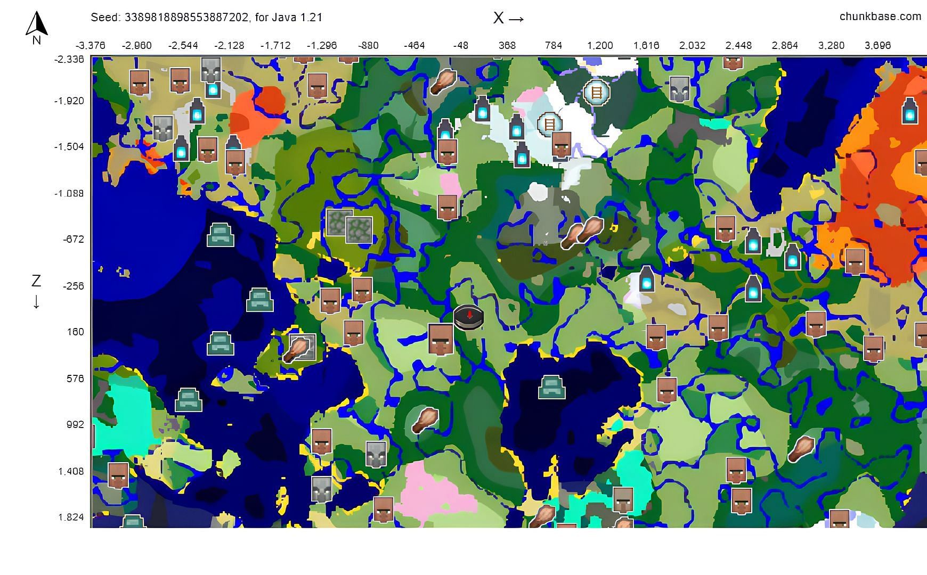Image resolution: width=927 pixels, height=575 pixels.
Task: Select the village icon near X -1,010, Z 150
Action: [354, 333]
